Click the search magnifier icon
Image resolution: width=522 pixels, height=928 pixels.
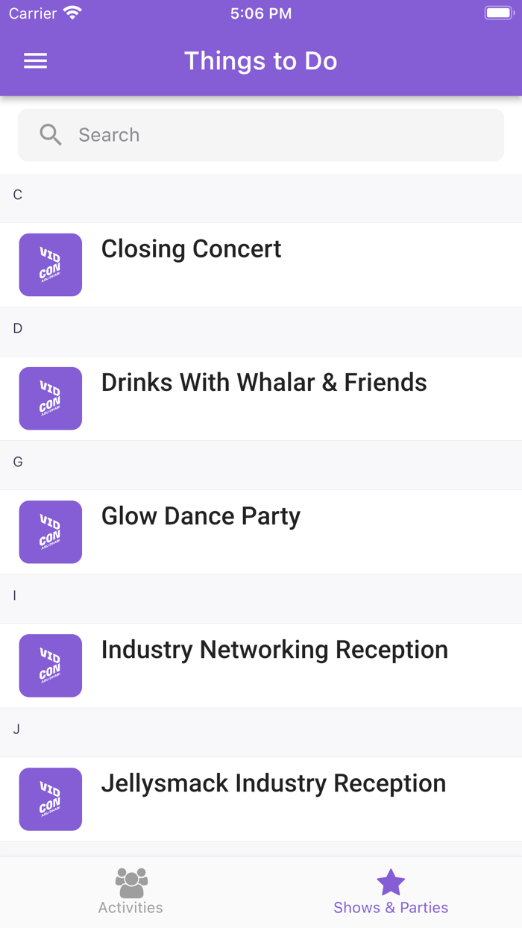click(51, 135)
